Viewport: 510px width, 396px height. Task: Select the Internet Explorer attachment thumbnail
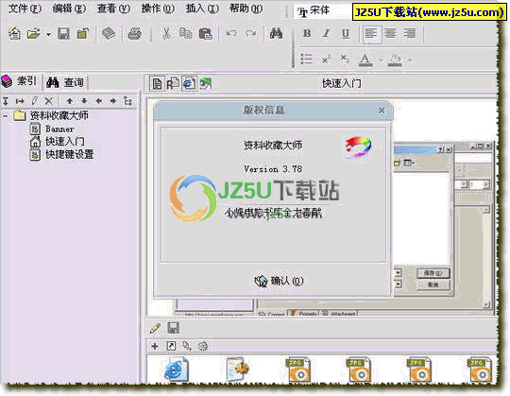point(176,369)
